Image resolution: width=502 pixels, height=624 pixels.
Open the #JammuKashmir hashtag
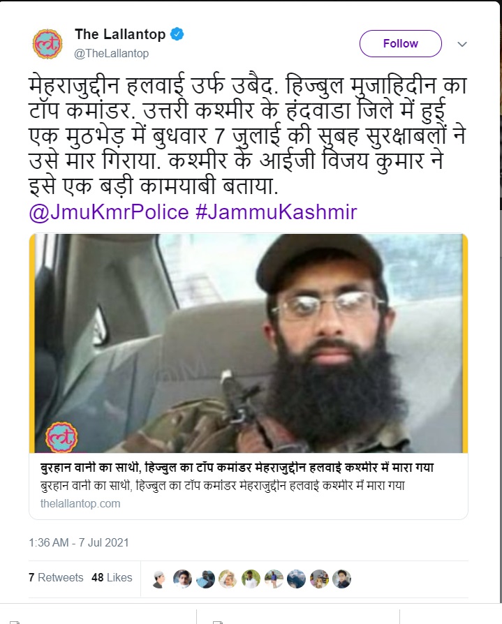coord(276,211)
